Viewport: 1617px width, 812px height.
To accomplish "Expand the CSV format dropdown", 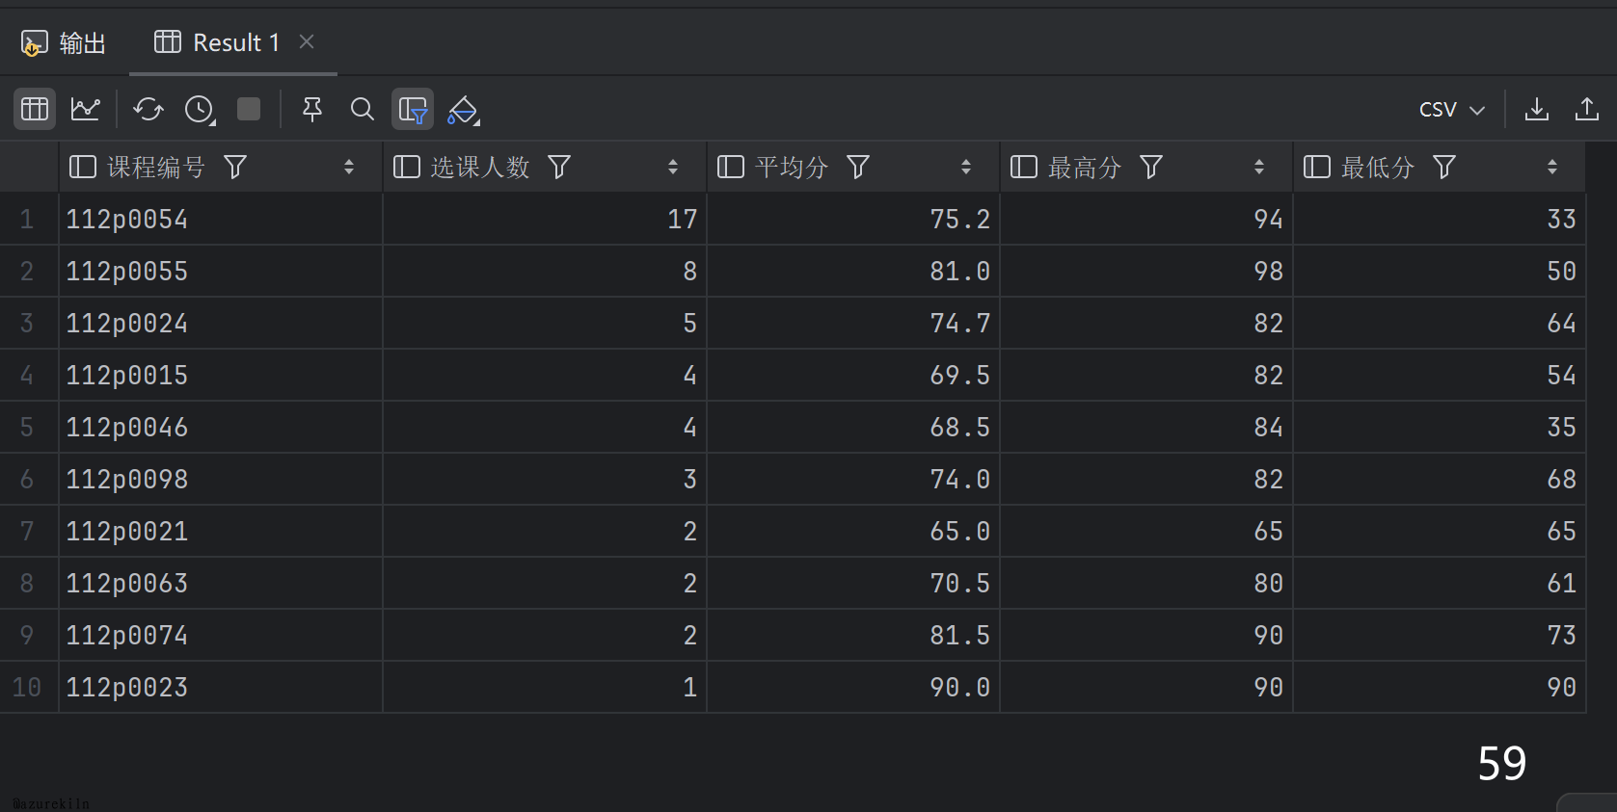I will tap(1451, 110).
